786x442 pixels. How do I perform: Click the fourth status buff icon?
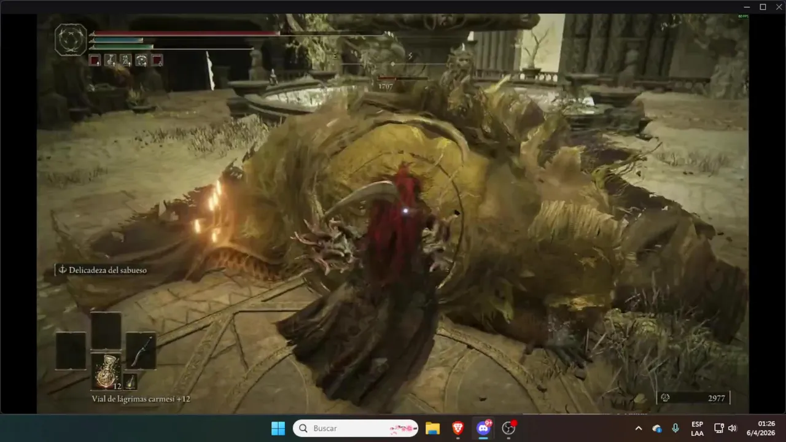141,60
